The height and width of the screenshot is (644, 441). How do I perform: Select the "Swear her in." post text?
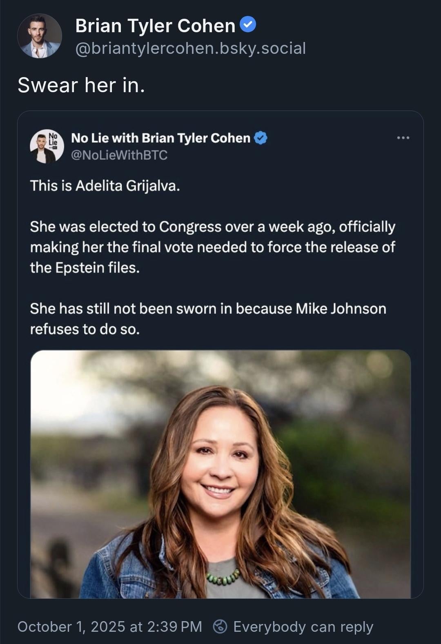tap(81, 85)
